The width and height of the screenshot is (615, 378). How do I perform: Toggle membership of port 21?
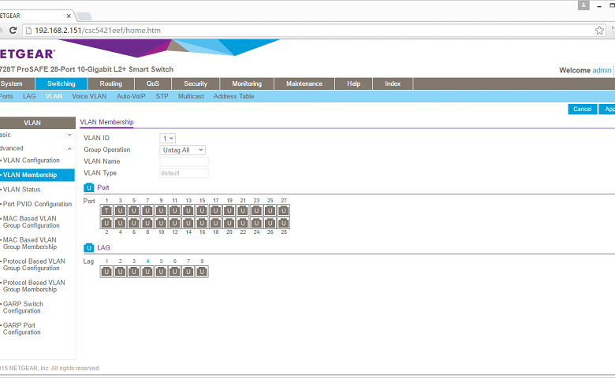coord(243,210)
